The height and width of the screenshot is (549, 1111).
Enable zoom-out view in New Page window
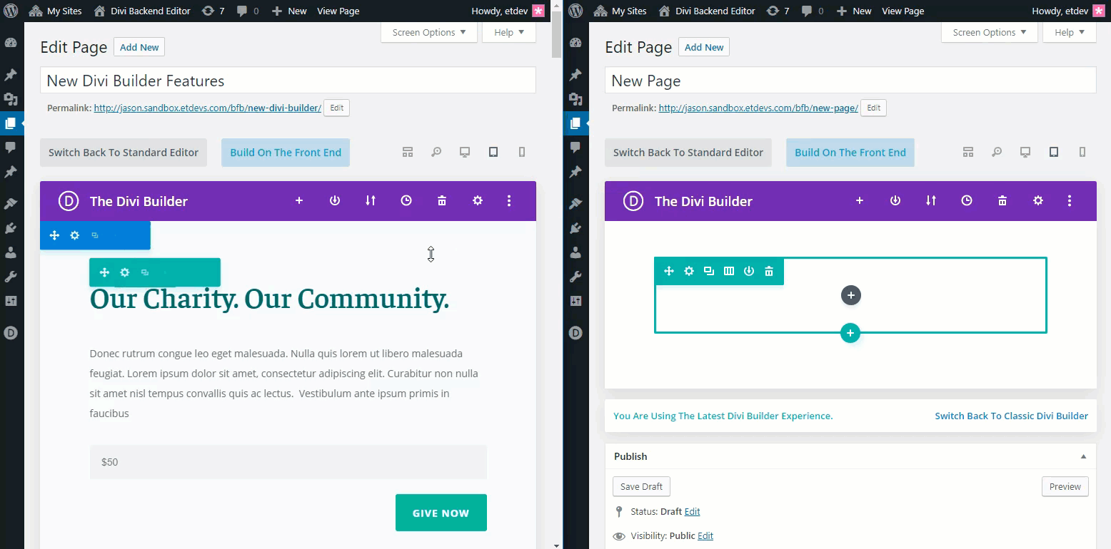pyautogui.click(x=997, y=152)
